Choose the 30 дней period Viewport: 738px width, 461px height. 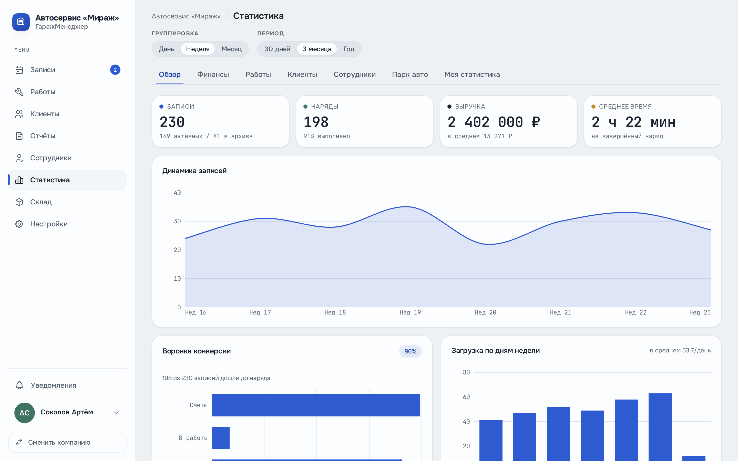[277, 49]
